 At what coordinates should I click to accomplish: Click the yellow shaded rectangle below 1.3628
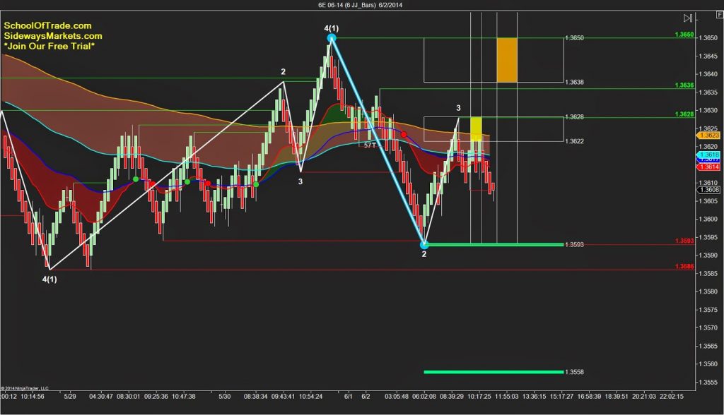click(476, 129)
